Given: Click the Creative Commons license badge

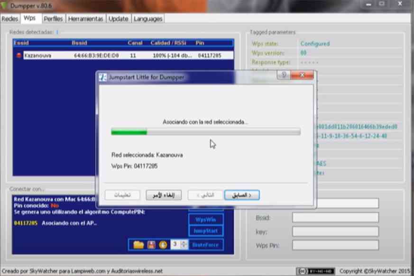Looking at the screenshot, I should pos(315,271).
